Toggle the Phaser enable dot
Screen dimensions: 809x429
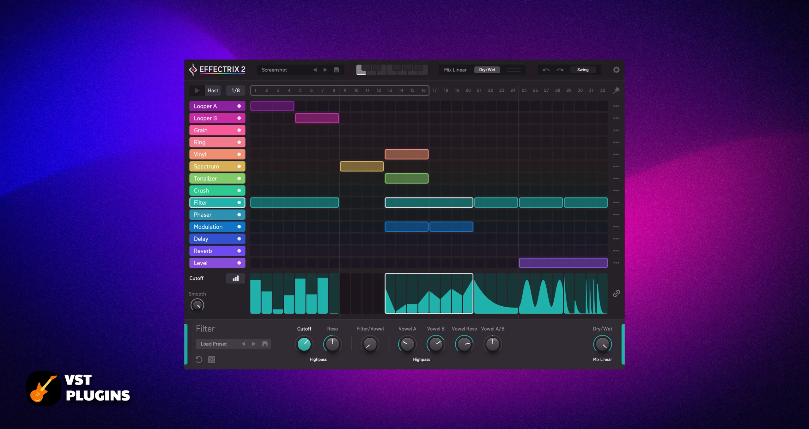239,215
